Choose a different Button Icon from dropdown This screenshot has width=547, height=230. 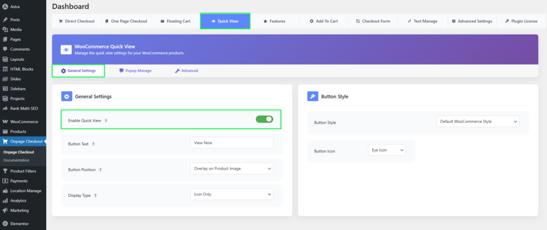tap(387, 150)
